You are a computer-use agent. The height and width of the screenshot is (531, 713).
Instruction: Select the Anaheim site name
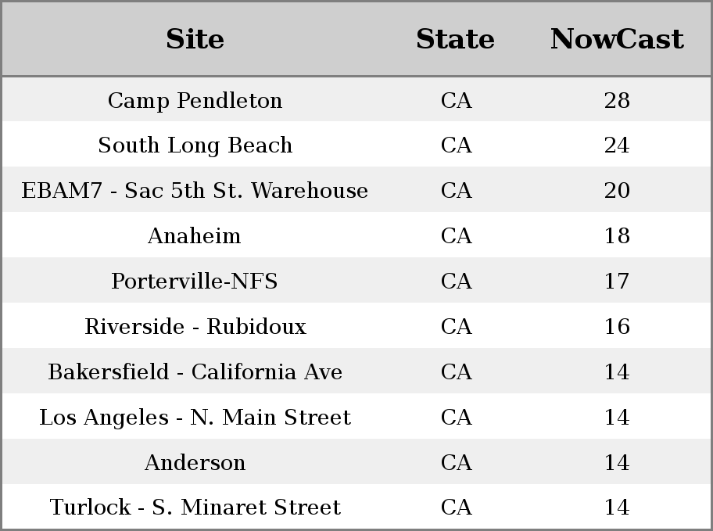[195, 236]
